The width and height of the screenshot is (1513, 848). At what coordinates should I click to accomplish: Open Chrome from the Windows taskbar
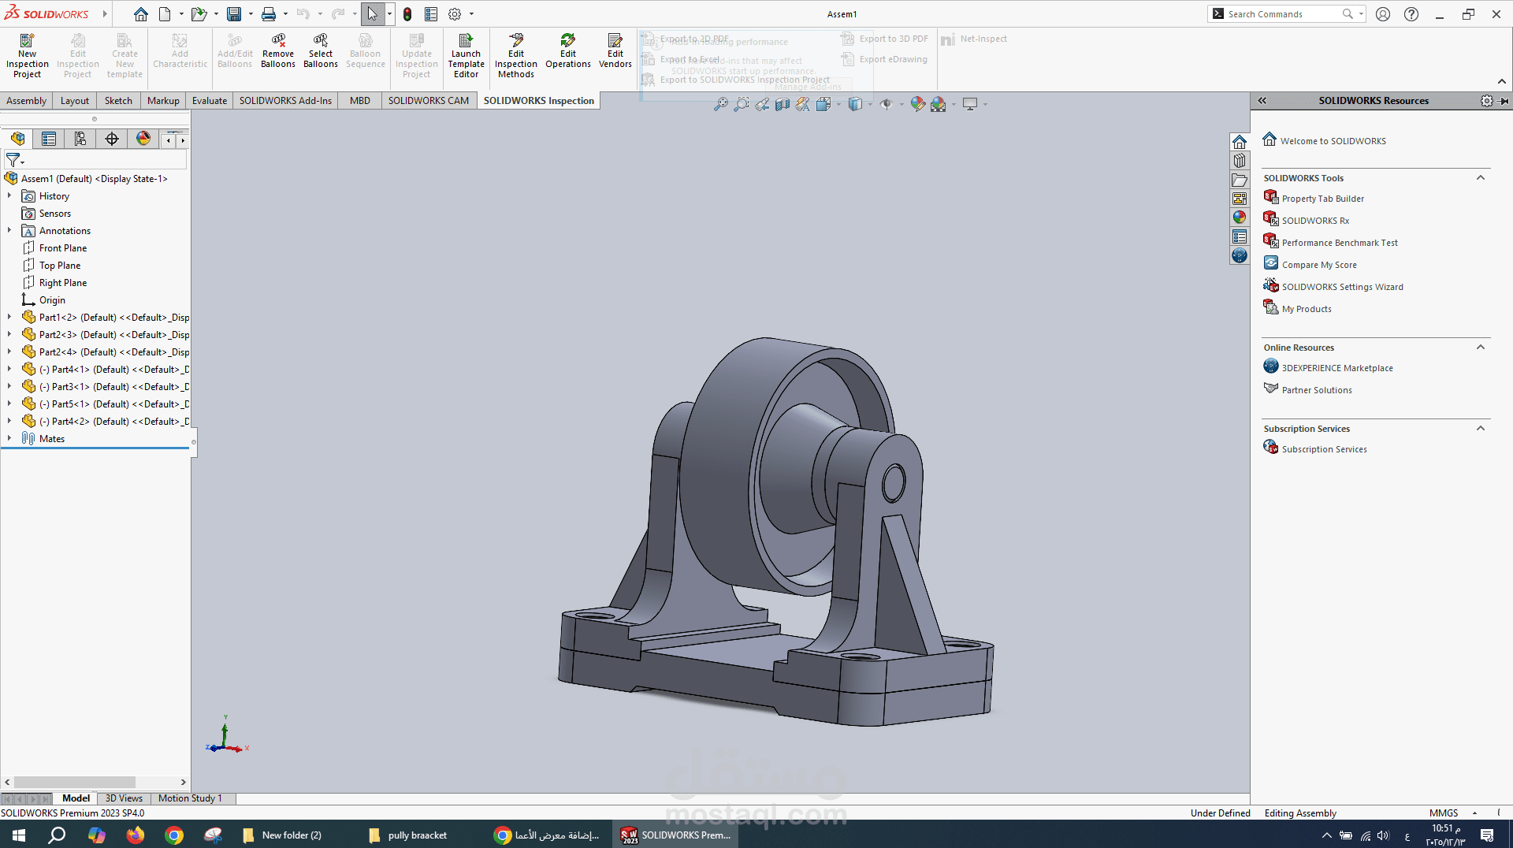174,835
